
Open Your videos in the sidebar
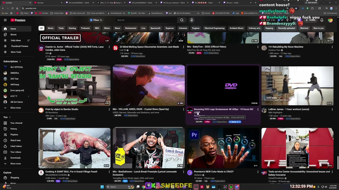tap(16, 152)
